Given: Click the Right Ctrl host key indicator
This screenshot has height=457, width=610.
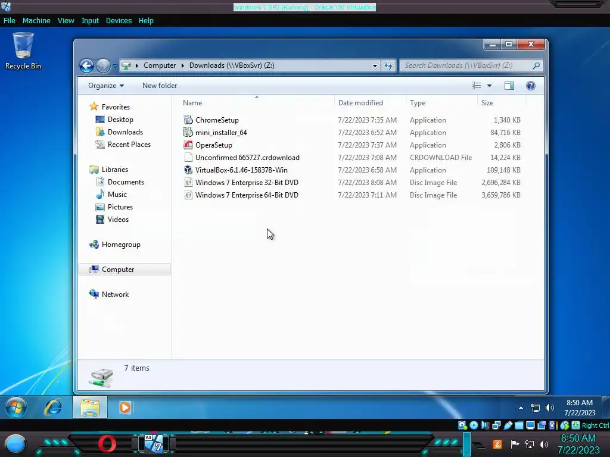Looking at the screenshot, I should click(x=595, y=425).
